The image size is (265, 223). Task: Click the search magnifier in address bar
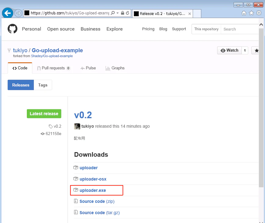[113, 13]
